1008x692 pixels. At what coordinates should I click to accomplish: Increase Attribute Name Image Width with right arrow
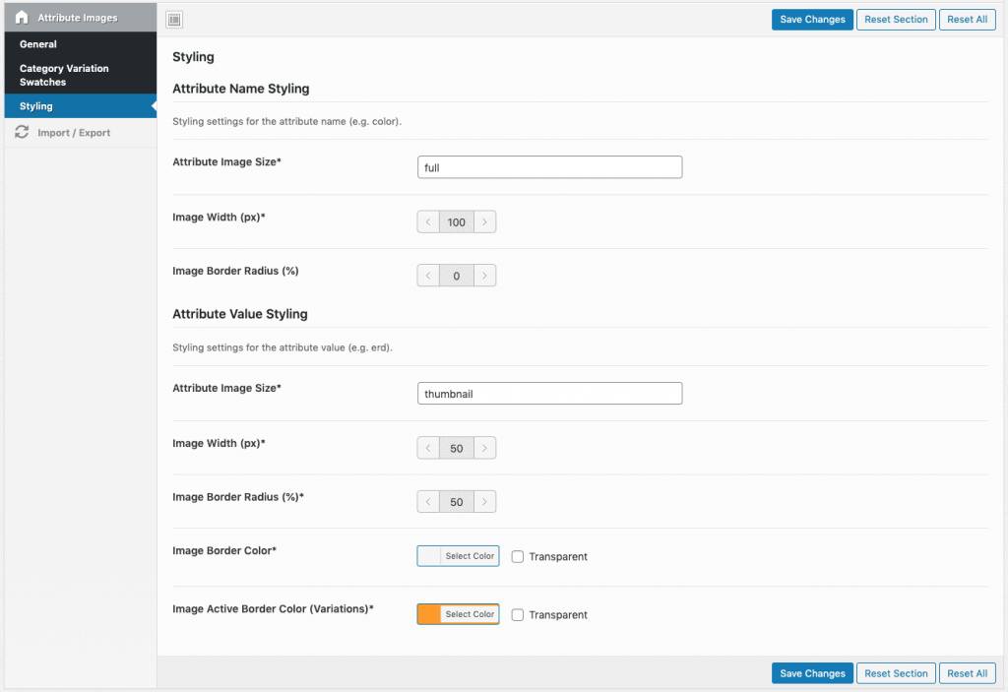[484, 222]
